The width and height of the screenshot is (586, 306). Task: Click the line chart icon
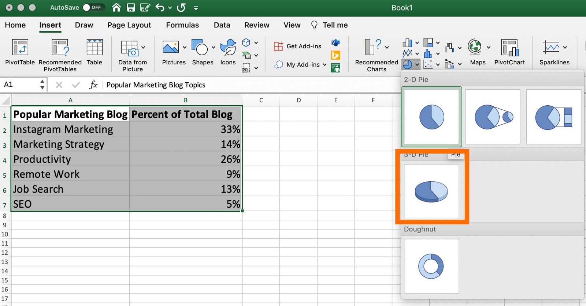pos(407,53)
